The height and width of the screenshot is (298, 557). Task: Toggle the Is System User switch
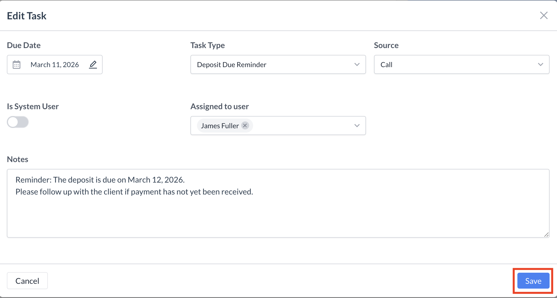pyautogui.click(x=18, y=122)
